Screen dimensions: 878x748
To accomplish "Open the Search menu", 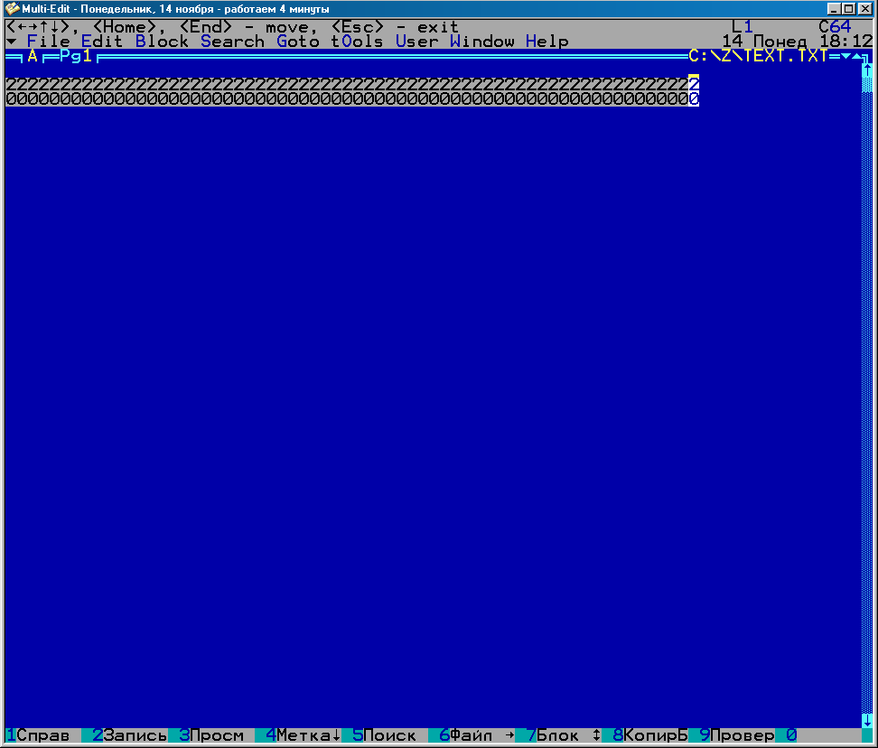I will pyautogui.click(x=232, y=42).
